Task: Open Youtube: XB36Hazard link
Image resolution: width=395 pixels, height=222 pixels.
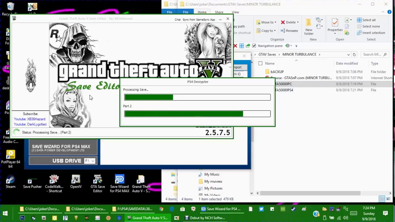Action: [30, 119]
